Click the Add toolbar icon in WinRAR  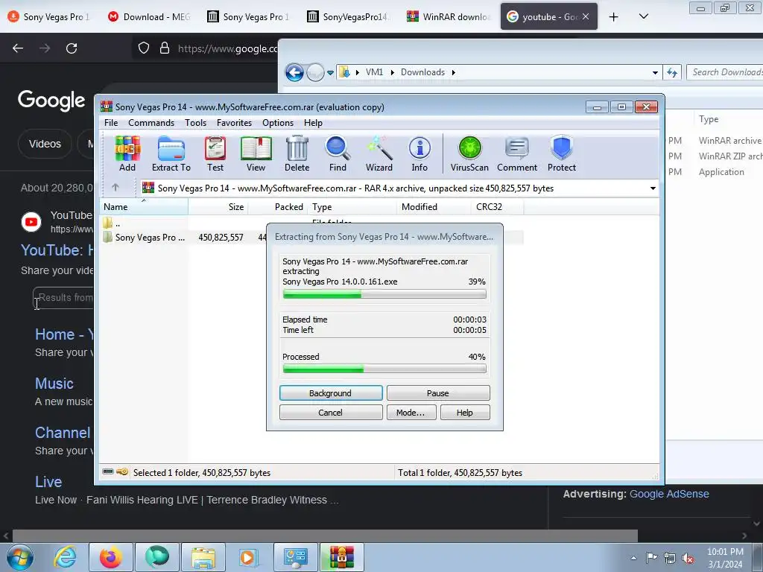[127, 153]
